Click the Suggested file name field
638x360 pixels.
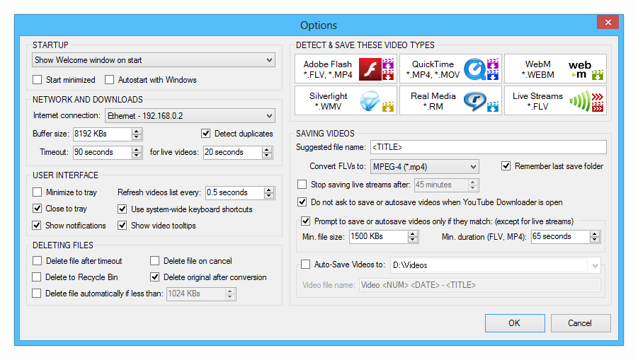click(487, 147)
